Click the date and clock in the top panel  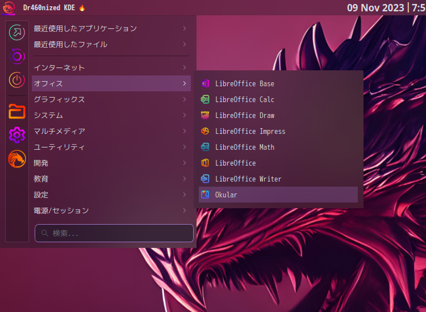pyautogui.click(x=386, y=7)
